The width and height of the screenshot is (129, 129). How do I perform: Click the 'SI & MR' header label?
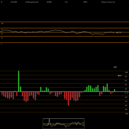click(x=14, y=2)
